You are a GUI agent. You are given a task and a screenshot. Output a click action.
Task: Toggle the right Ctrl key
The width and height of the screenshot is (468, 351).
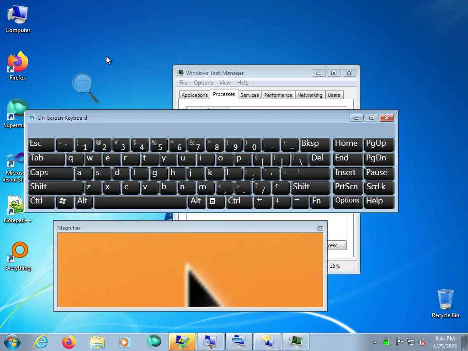(239, 202)
